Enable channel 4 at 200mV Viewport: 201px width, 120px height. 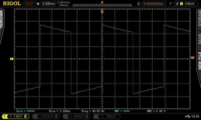106,116
